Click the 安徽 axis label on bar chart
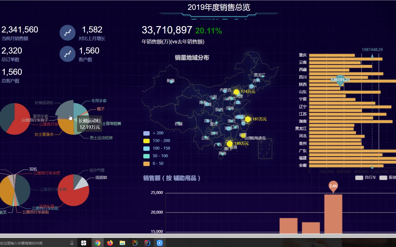The height and width of the screenshot is (247, 396). click(303, 165)
